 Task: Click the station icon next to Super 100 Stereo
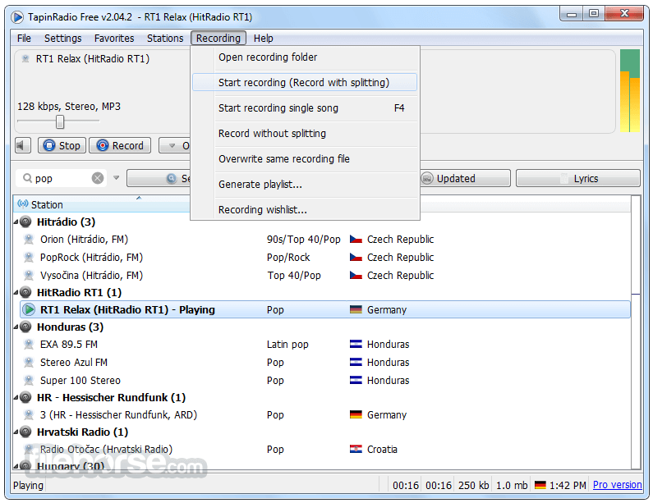point(29,380)
